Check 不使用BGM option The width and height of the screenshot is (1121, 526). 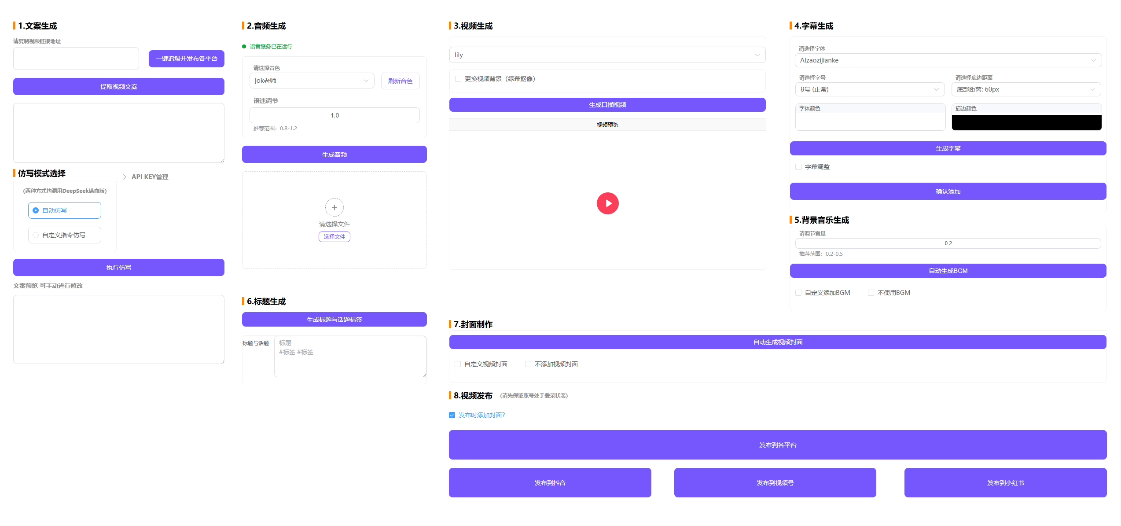[871, 293]
